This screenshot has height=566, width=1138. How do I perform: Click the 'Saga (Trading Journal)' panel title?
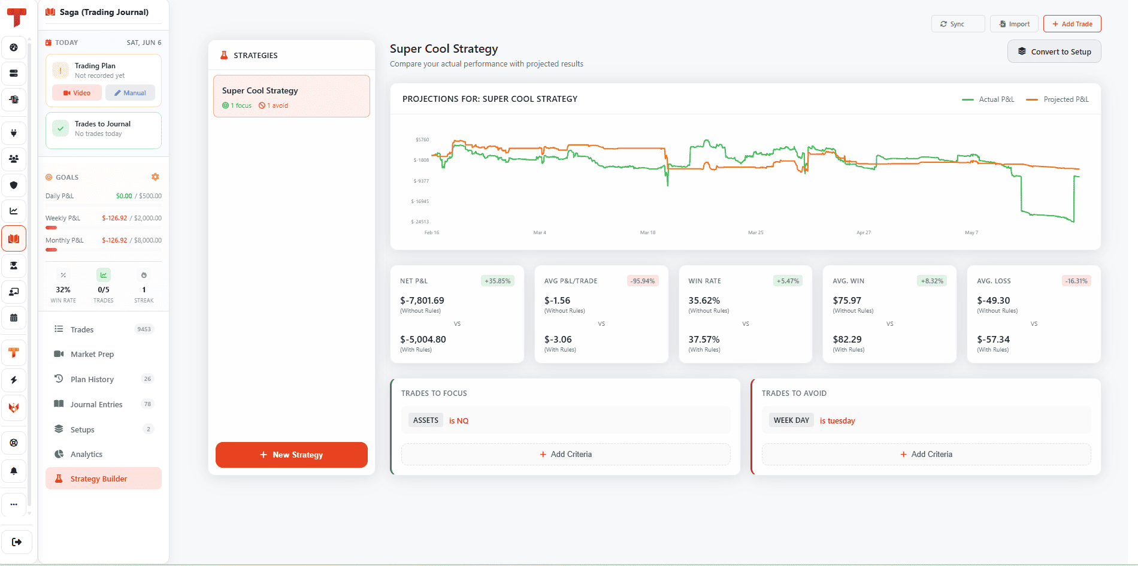pos(104,12)
